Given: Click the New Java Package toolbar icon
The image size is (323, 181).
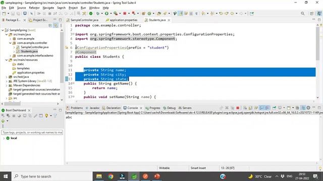Looking at the screenshot, I should coord(143,14).
